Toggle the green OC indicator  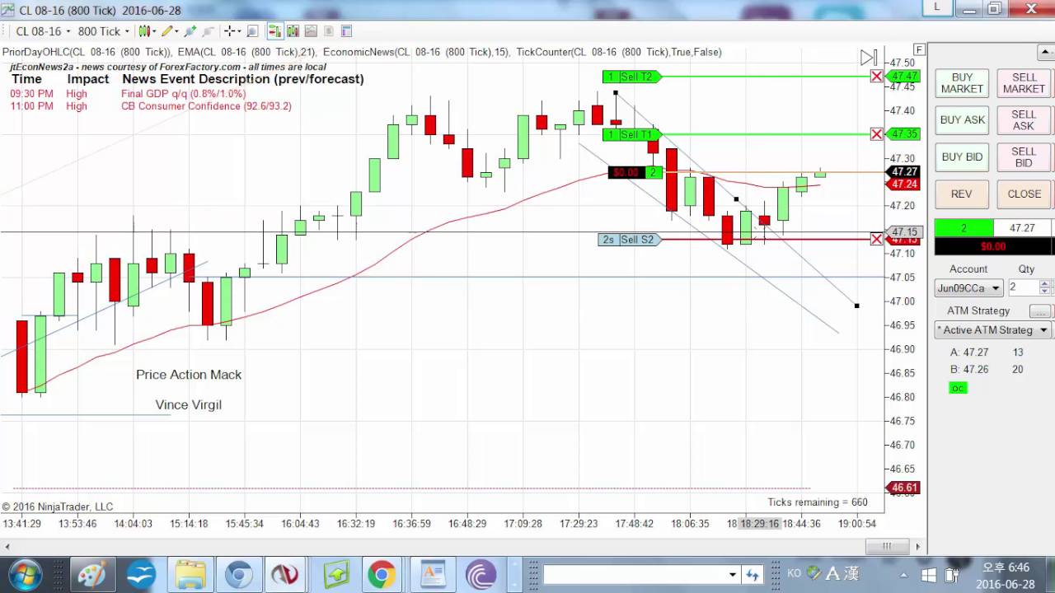(x=957, y=388)
